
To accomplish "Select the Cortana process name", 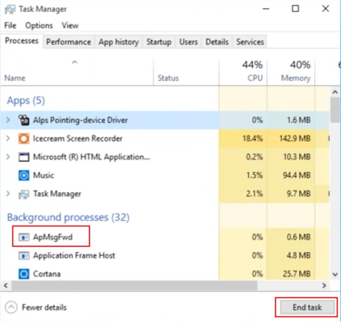I will click(46, 274).
